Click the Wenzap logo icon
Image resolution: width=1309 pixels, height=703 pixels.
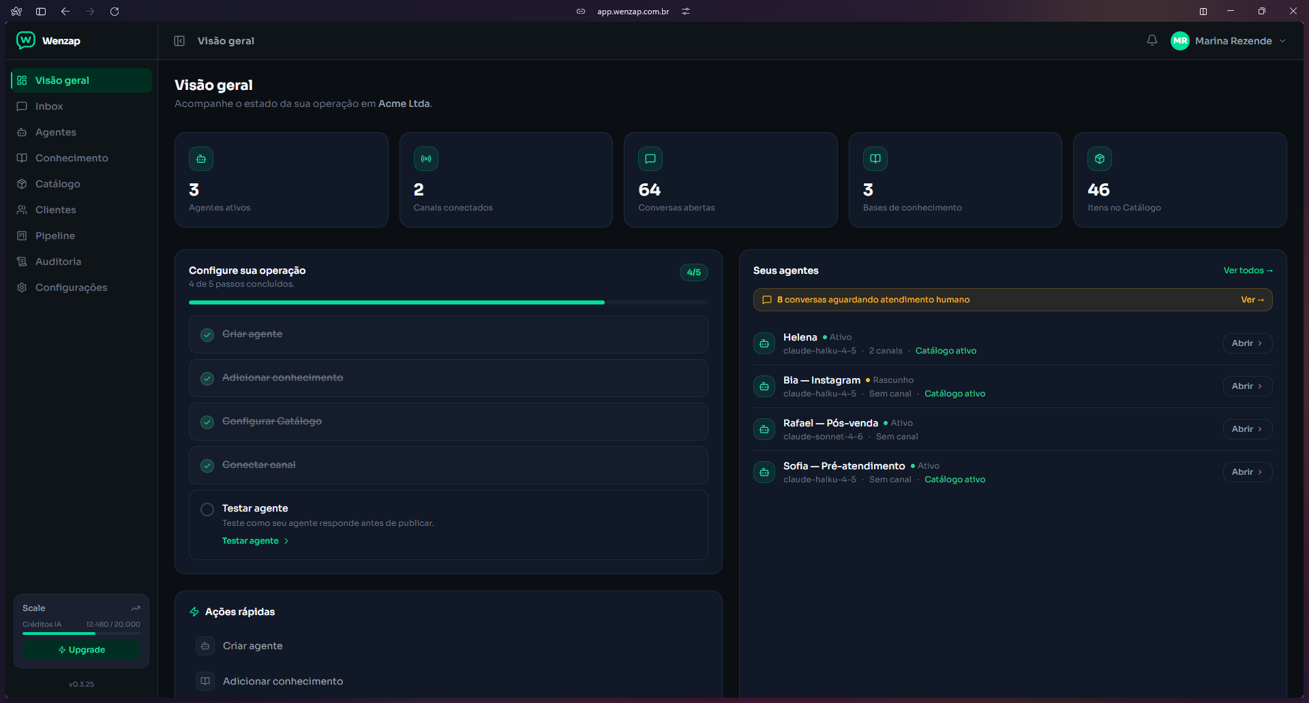click(26, 40)
